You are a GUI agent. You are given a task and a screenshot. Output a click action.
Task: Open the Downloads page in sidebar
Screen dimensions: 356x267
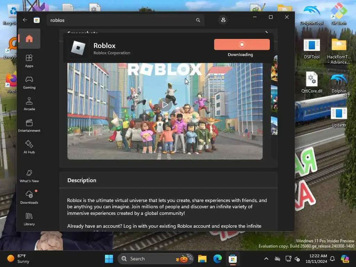tap(29, 197)
